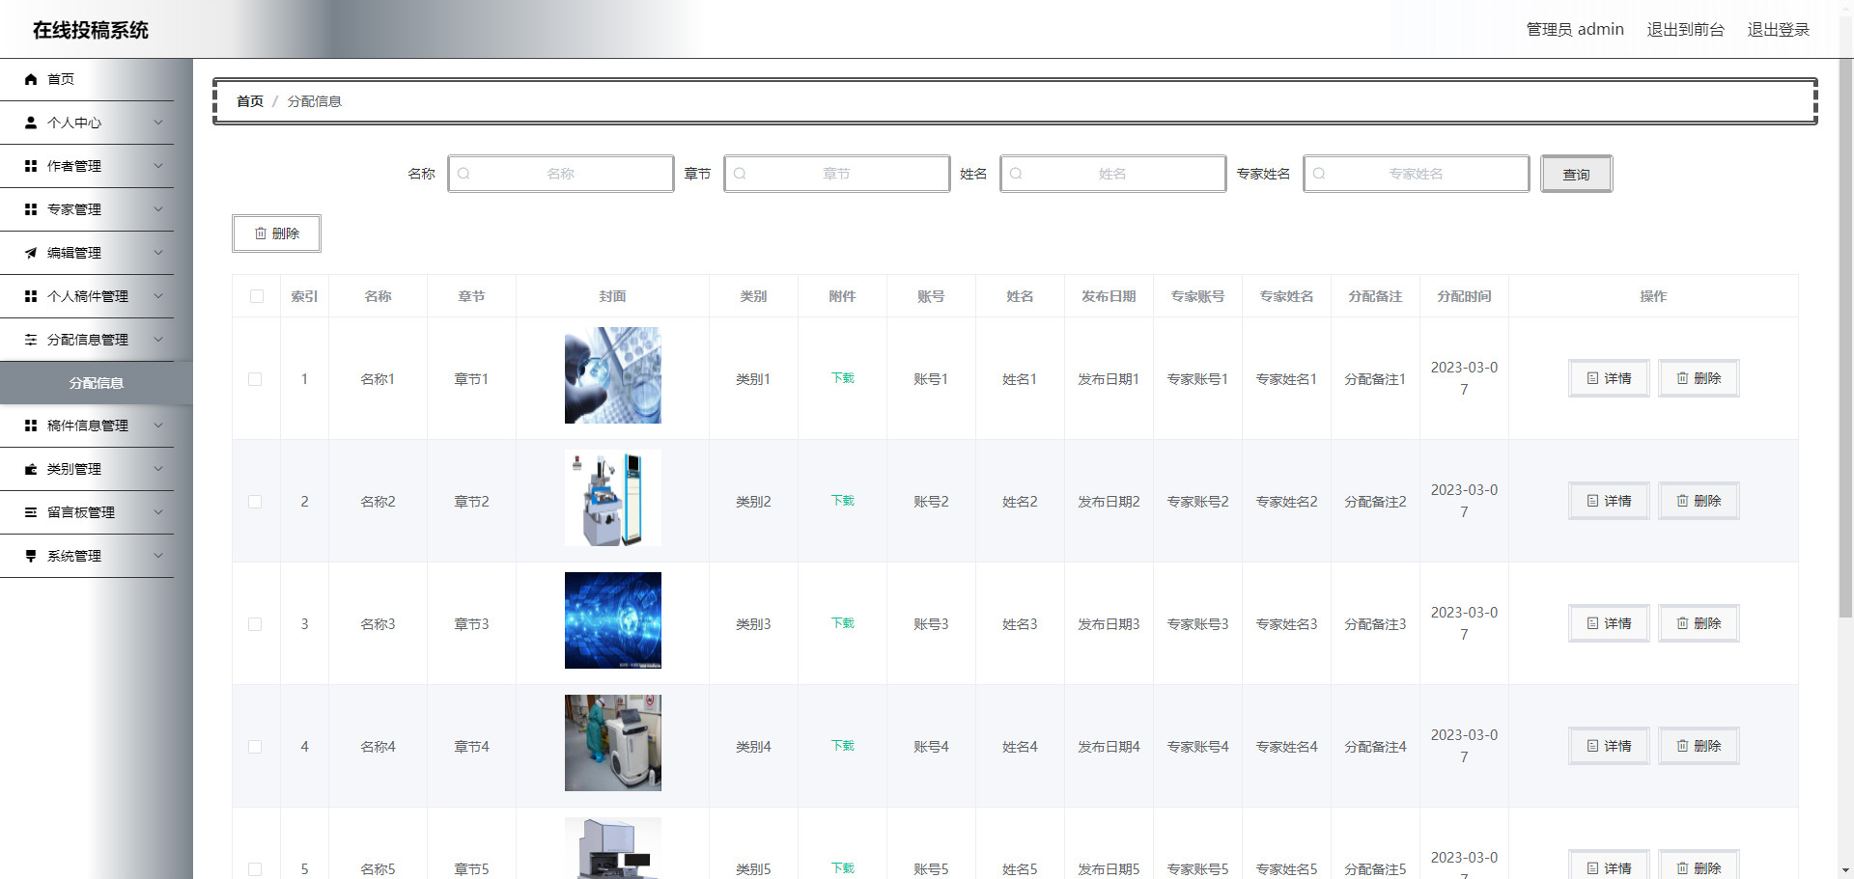Click 退出到前台 in the top bar
The height and width of the screenshot is (879, 1854).
1685,30
